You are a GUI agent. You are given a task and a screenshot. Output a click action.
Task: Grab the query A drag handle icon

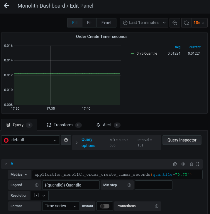pos(198,164)
